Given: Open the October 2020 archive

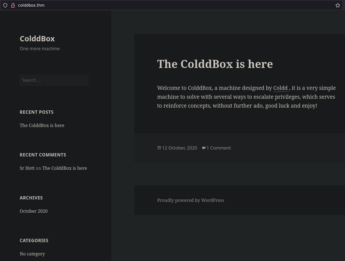Looking at the screenshot, I should coord(34,211).
